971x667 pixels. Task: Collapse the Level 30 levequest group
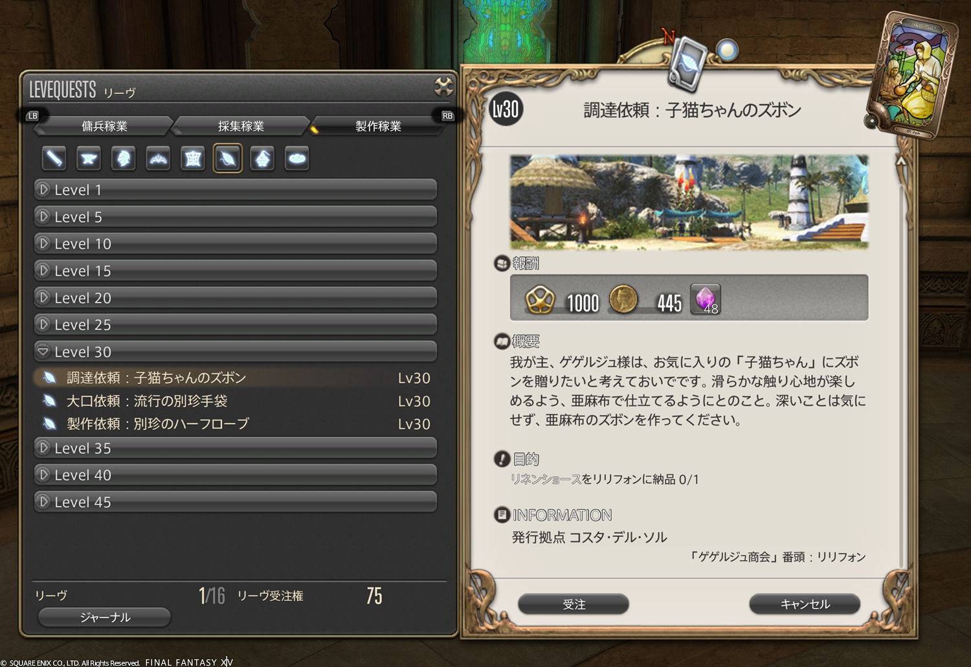(x=236, y=352)
